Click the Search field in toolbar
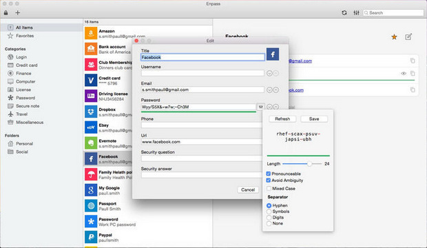 (x=393, y=13)
